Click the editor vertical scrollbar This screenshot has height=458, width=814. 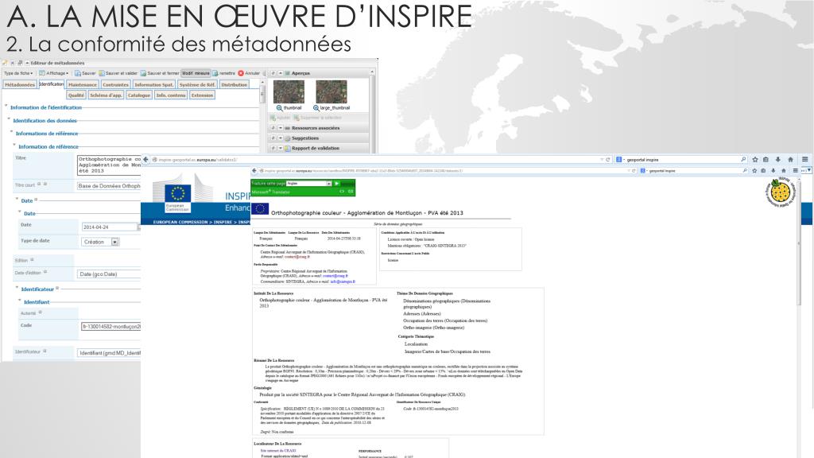point(262,114)
